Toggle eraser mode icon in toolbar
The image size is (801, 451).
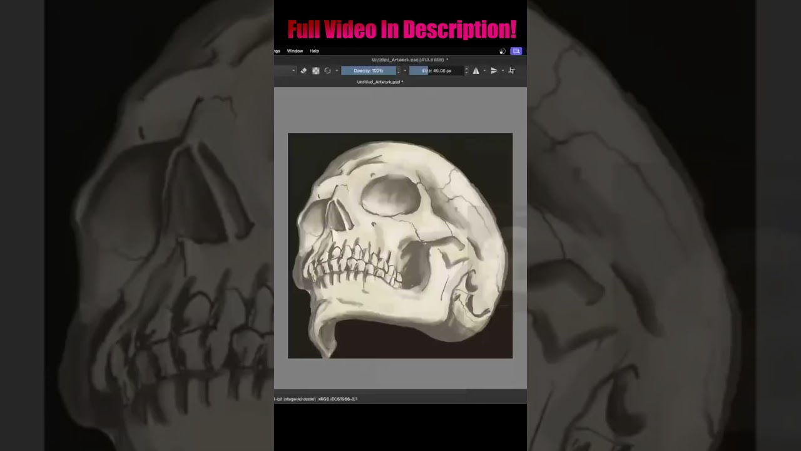(x=304, y=71)
